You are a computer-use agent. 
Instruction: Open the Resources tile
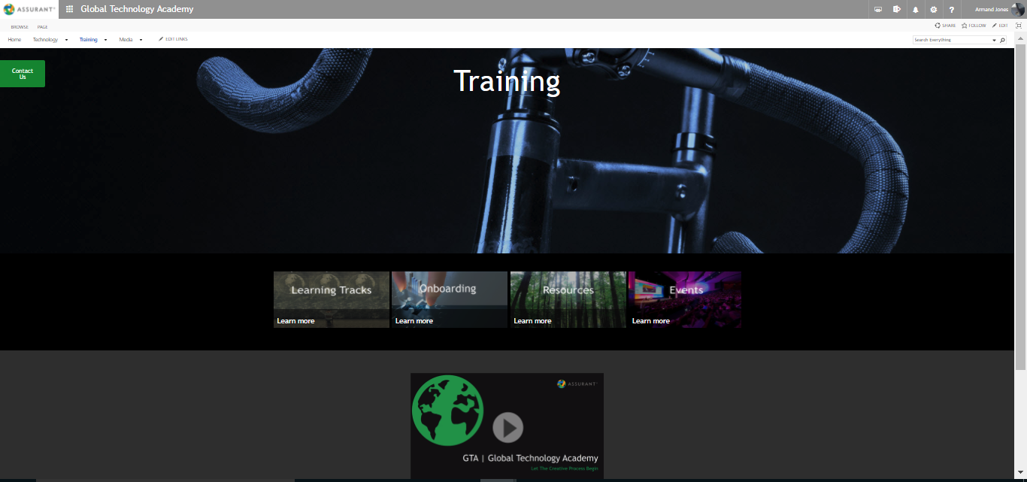pyautogui.click(x=568, y=299)
